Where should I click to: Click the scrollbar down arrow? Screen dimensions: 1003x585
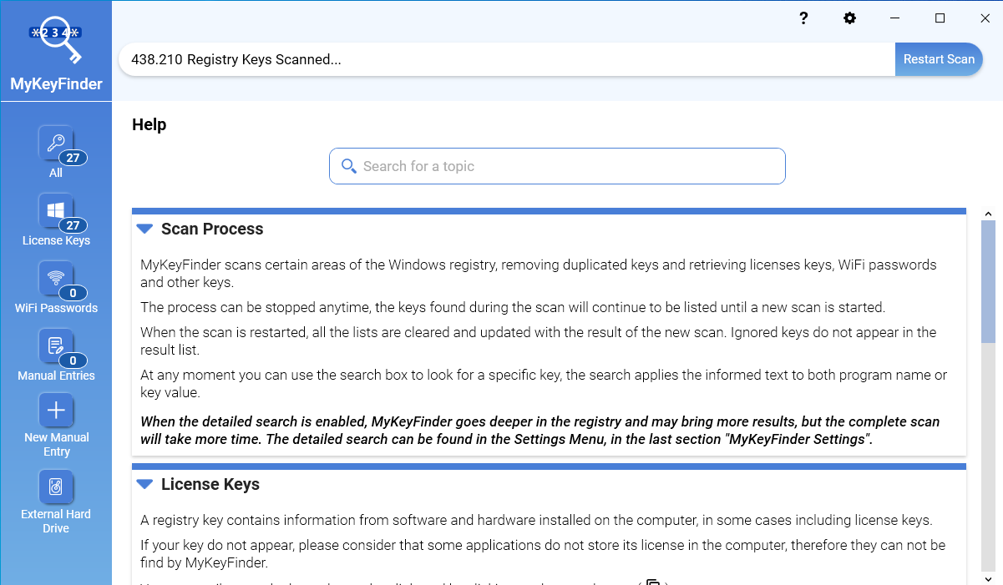click(988, 578)
